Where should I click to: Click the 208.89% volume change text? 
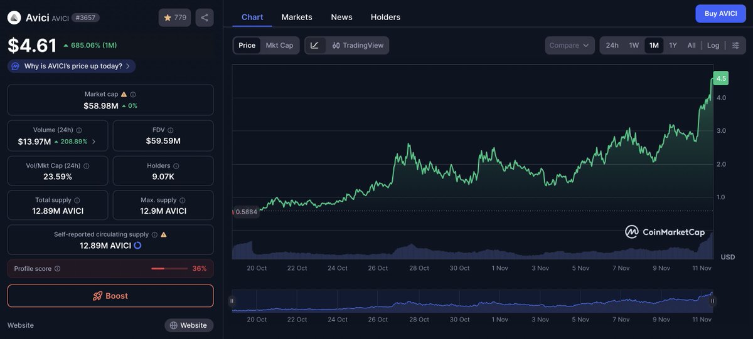pos(74,142)
